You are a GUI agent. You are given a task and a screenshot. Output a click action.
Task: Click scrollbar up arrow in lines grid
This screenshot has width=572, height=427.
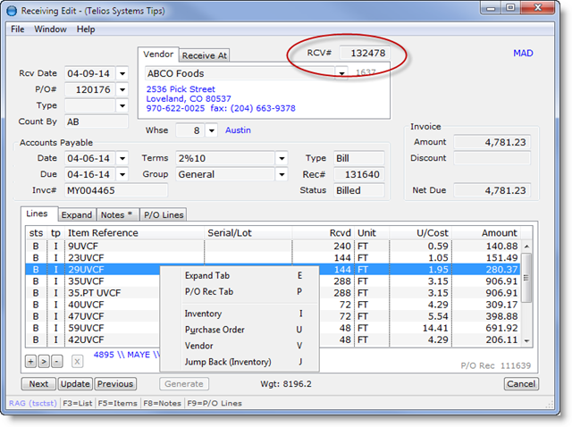pyautogui.click(x=527, y=245)
